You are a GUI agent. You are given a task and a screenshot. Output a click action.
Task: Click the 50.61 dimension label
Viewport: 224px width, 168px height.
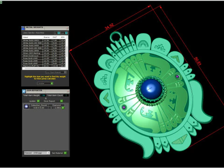(198, 61)
